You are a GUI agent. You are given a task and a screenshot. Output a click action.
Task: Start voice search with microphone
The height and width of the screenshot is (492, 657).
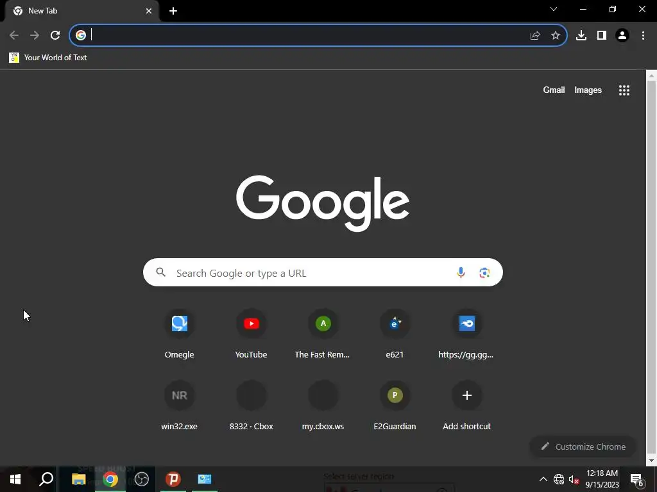click(461, 273)
